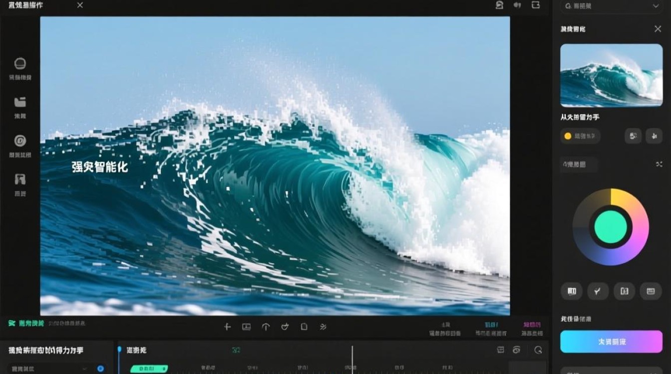Image resolution: width=671 pixels, height=374 pixels.
Task: Click the plus icon in the center toolbar
Action: click(x=227, y=327)
